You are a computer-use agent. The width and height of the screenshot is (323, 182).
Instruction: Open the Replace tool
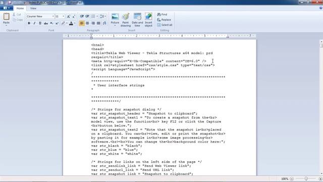pos(164,20)
